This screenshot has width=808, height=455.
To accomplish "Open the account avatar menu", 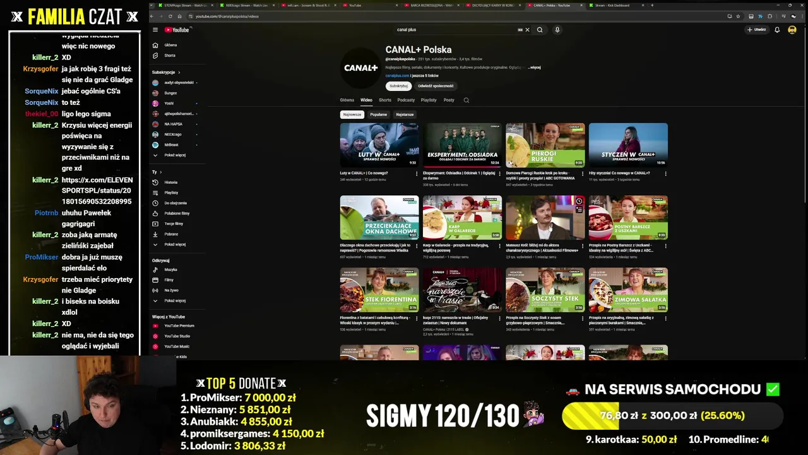I will [x=792, y=30].
